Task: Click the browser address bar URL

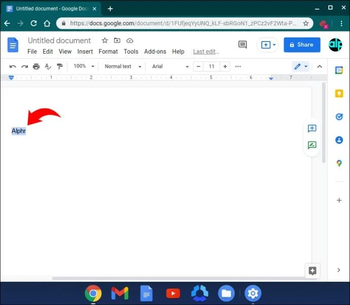Action: (183, 23)
